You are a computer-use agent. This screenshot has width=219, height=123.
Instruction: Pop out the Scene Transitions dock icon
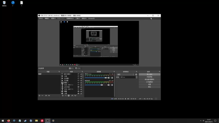click(x=136, y=72)
